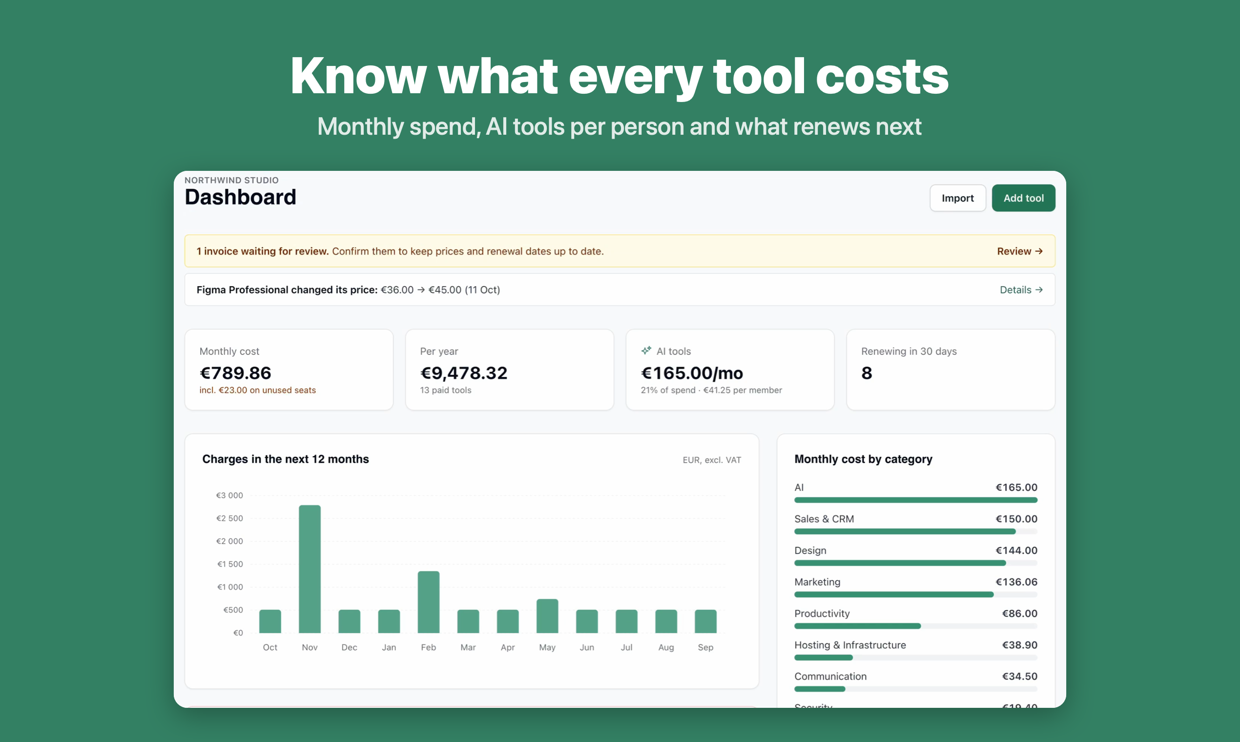The height and width of the screenshot is (742, 1240).
Task: Click the Productivity category bar
Action: 915,626
